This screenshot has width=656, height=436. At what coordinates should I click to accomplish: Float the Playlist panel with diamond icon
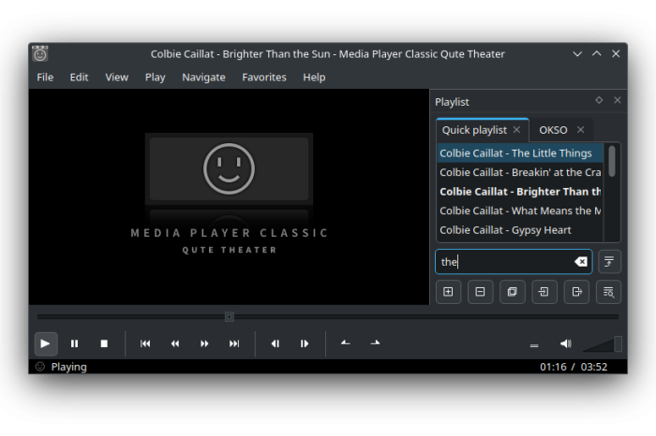click(599, 100)
